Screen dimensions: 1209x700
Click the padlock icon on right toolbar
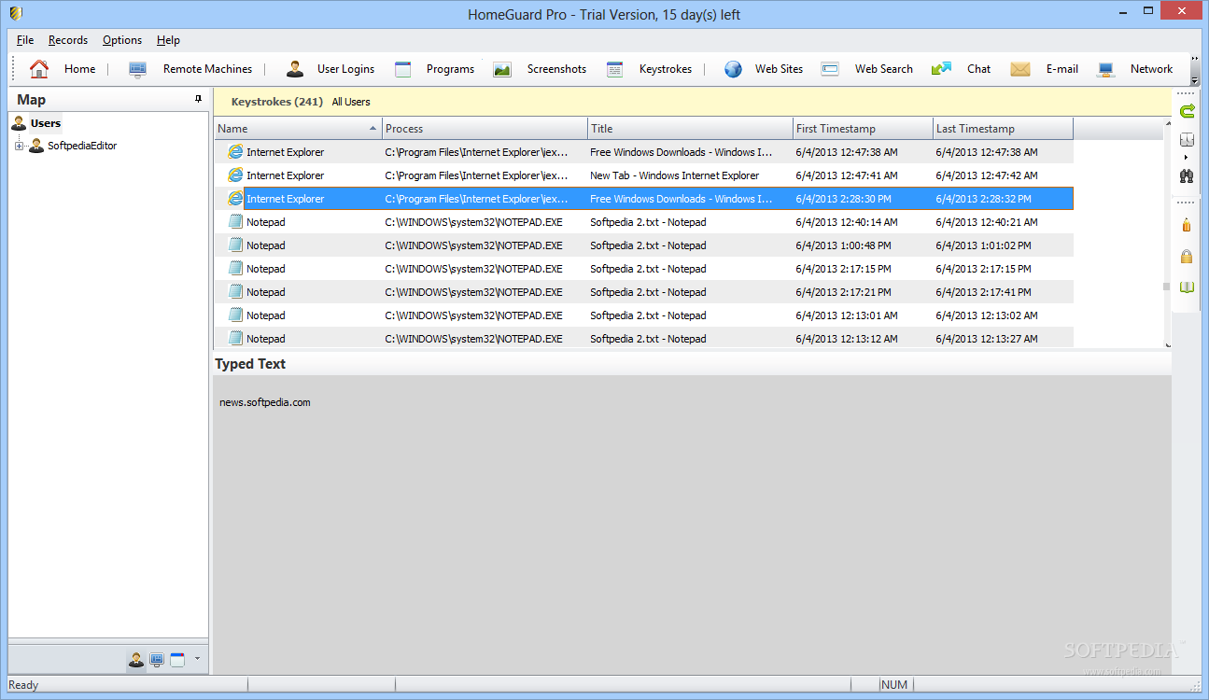(x=1187, y=256)
